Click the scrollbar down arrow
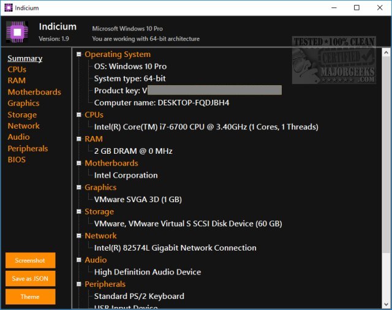 pyautogui.click(x=386, y=304)
